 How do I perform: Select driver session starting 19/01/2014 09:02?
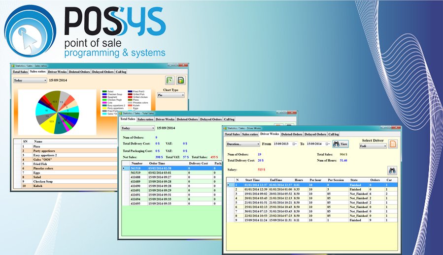(x=312, y=194)
